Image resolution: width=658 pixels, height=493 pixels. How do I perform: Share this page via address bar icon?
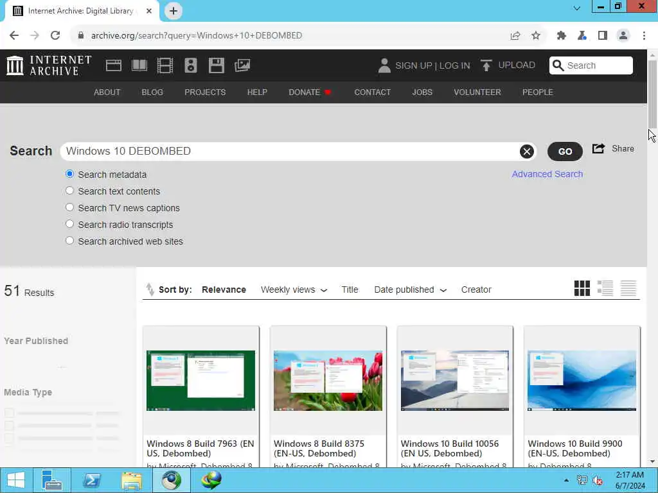(x=515, y=35)
